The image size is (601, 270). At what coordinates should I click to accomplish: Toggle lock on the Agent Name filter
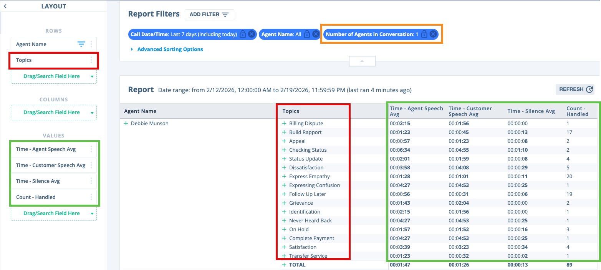click(x=307, y=34)
